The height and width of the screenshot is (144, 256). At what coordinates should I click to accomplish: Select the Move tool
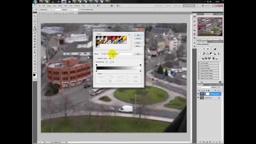tap(35, 16)
